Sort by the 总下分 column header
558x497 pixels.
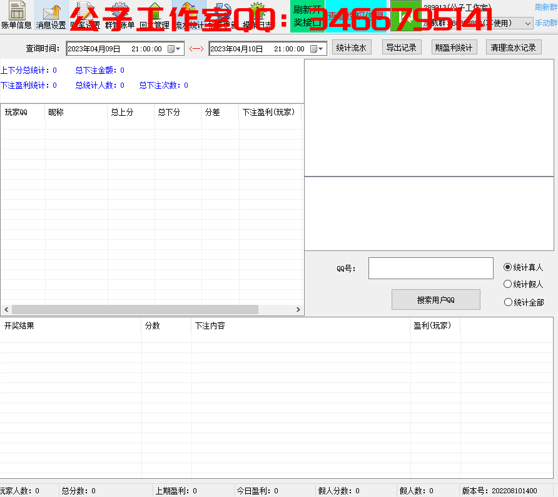(x=178, y=112)
